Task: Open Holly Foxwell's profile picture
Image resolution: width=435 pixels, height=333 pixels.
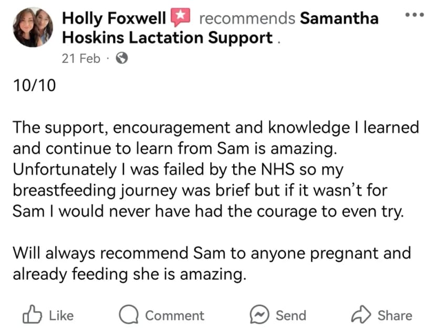Action: click(x=33, y=27)
